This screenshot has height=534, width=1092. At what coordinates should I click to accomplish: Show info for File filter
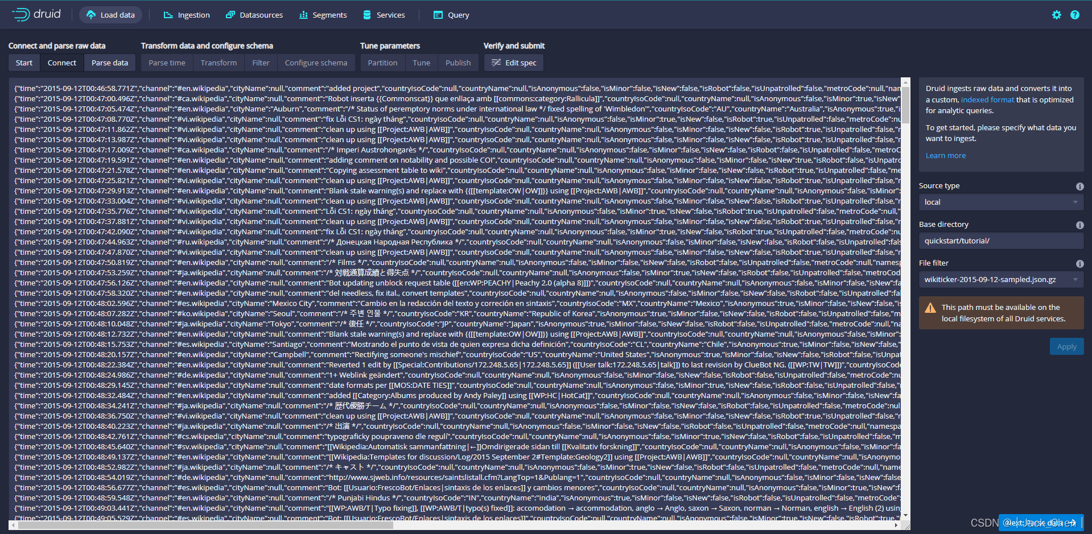(x=1079, y=264)
